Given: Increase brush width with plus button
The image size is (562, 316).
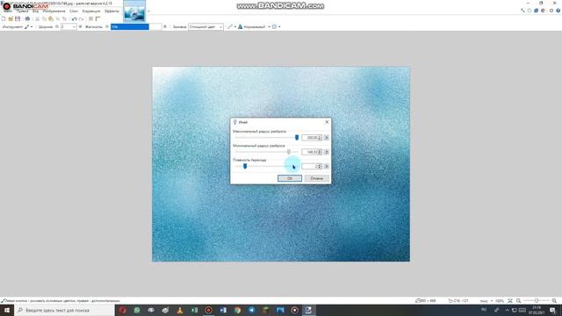Looking at the screenshot, I should coord(80,27).
